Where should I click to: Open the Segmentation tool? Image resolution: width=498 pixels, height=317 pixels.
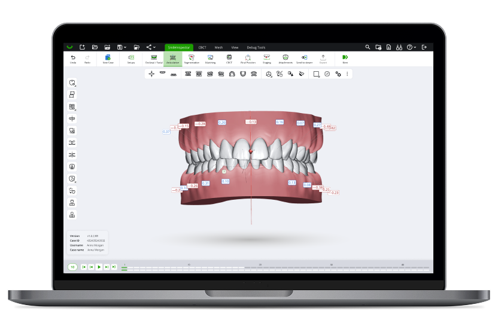tap(192, 58)
